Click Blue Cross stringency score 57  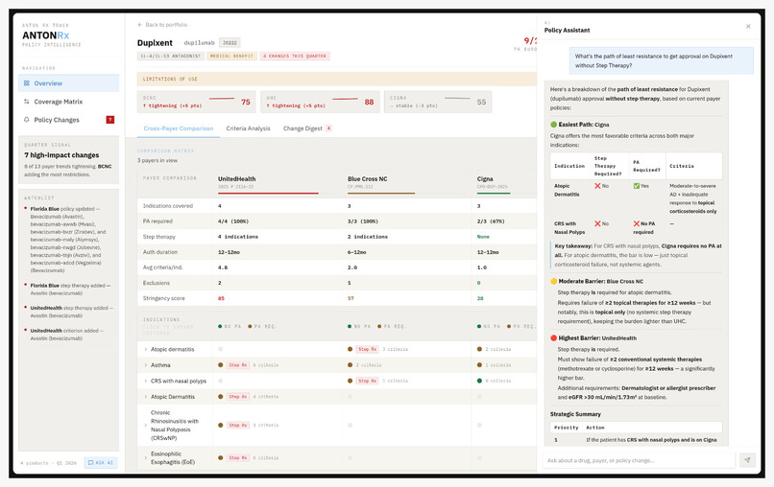351,298
